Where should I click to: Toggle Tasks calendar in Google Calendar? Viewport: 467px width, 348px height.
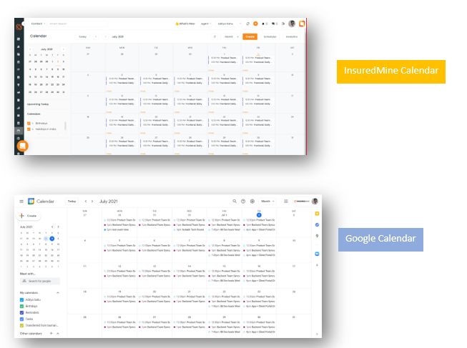pyautogui.click(x=21, y=319)
